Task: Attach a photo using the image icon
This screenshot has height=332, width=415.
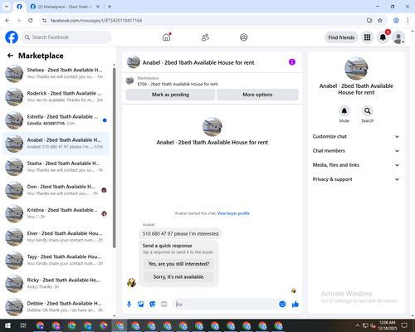Action: tap(141, 305)
